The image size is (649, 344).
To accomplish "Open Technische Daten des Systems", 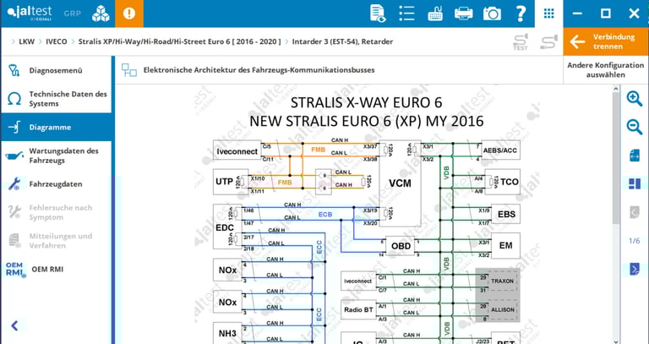I will click(x=56, y=99).
